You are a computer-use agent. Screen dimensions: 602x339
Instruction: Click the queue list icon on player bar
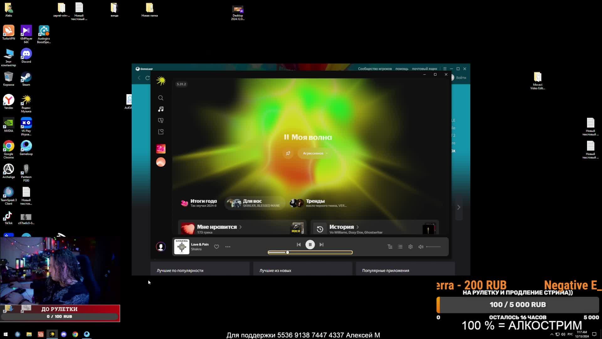400,246
